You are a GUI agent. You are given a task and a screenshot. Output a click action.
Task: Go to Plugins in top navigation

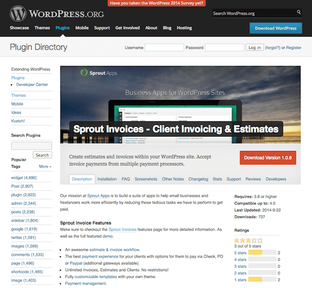coord(62,28)
